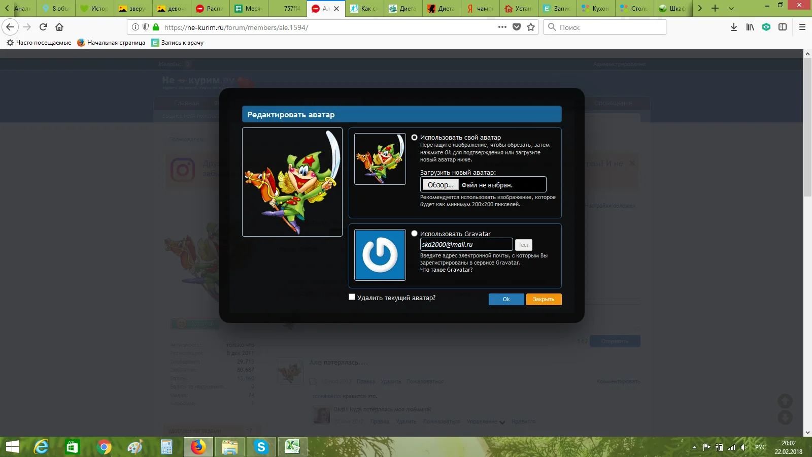The image size is (812, 457).
Task: Click the page scrollbar up arrow
Action: 807,53
